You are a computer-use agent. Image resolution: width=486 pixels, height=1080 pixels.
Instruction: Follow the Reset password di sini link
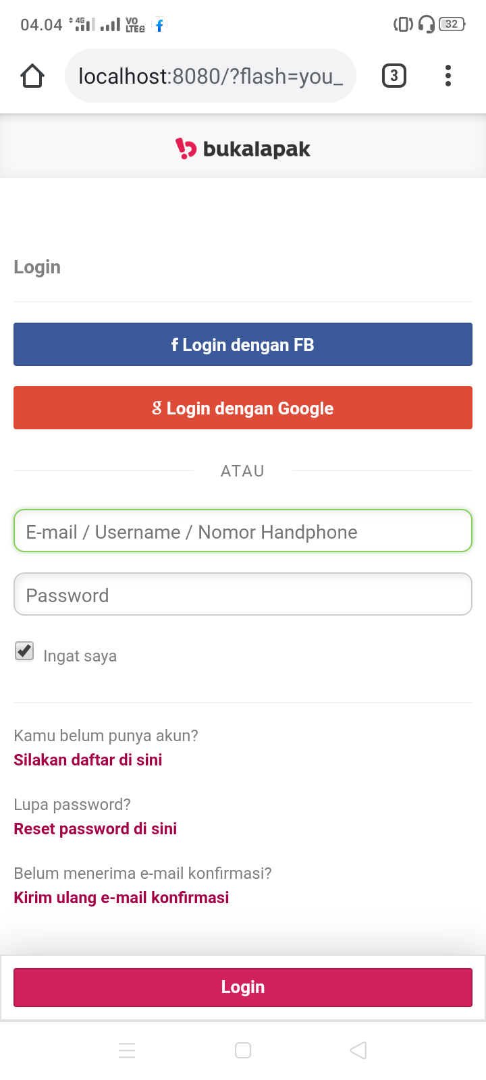[x=95, y=829]
